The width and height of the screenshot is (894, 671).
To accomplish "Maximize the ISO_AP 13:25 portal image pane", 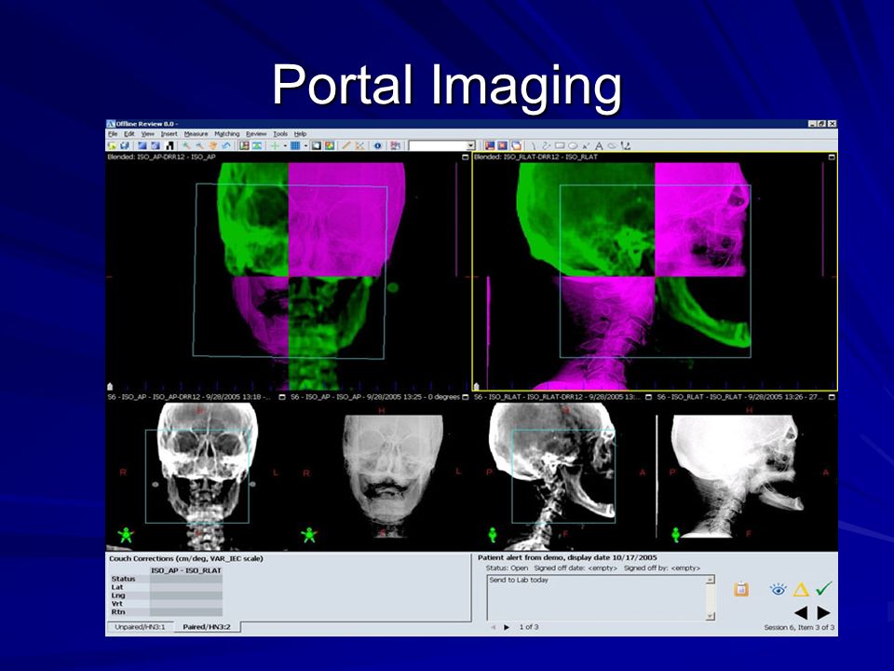I will tap(466, 397).
